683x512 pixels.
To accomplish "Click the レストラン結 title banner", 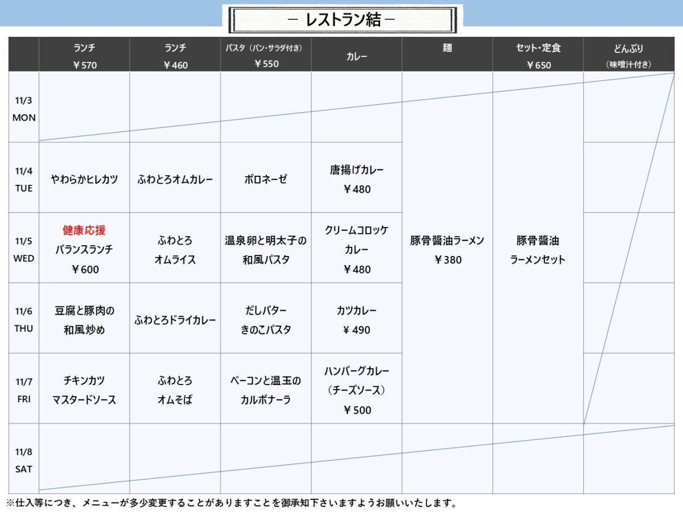I will 342,20.
